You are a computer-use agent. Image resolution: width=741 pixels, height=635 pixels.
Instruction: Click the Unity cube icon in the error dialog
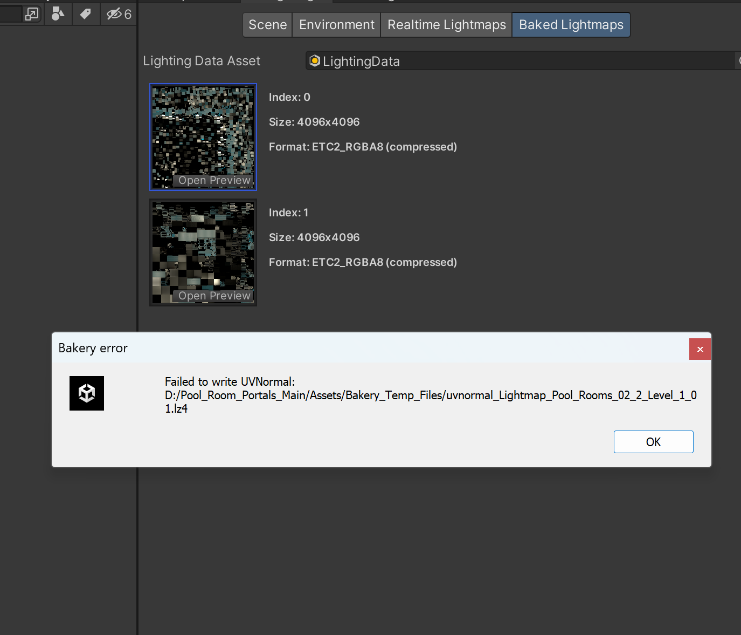click(86, 393)
